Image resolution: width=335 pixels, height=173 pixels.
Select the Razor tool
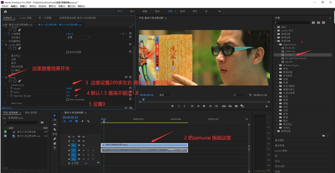[55, 129]
